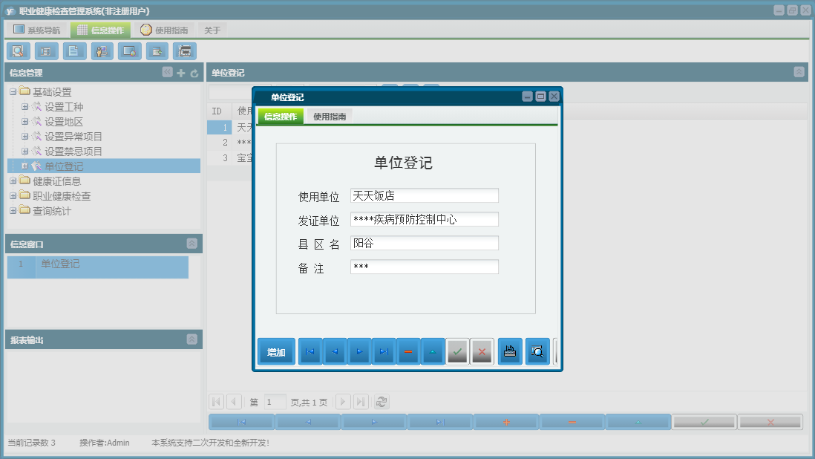Expand the 查询统计 tree node
The image size is (815, 459).
13,210
